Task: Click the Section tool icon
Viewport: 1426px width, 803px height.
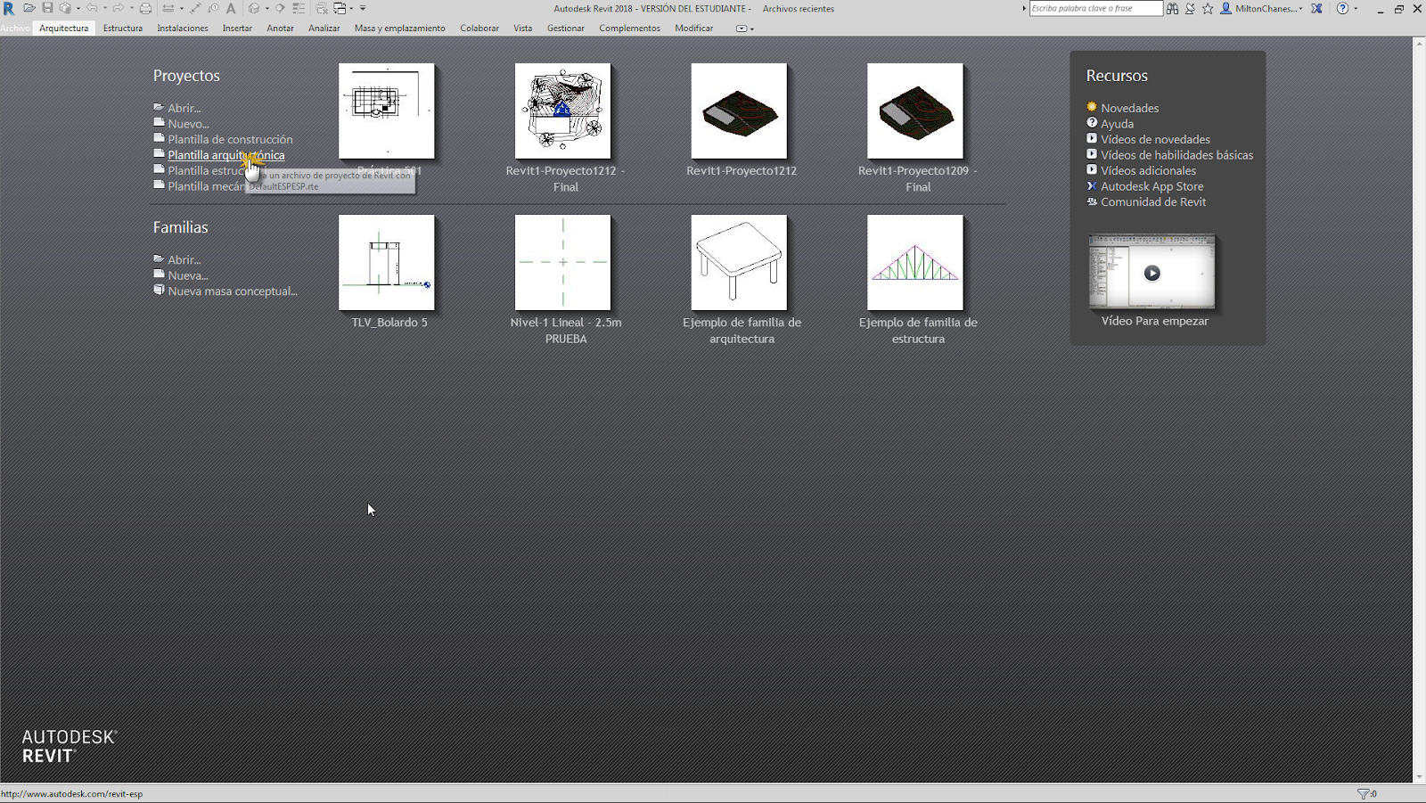Action: (280, 8)
